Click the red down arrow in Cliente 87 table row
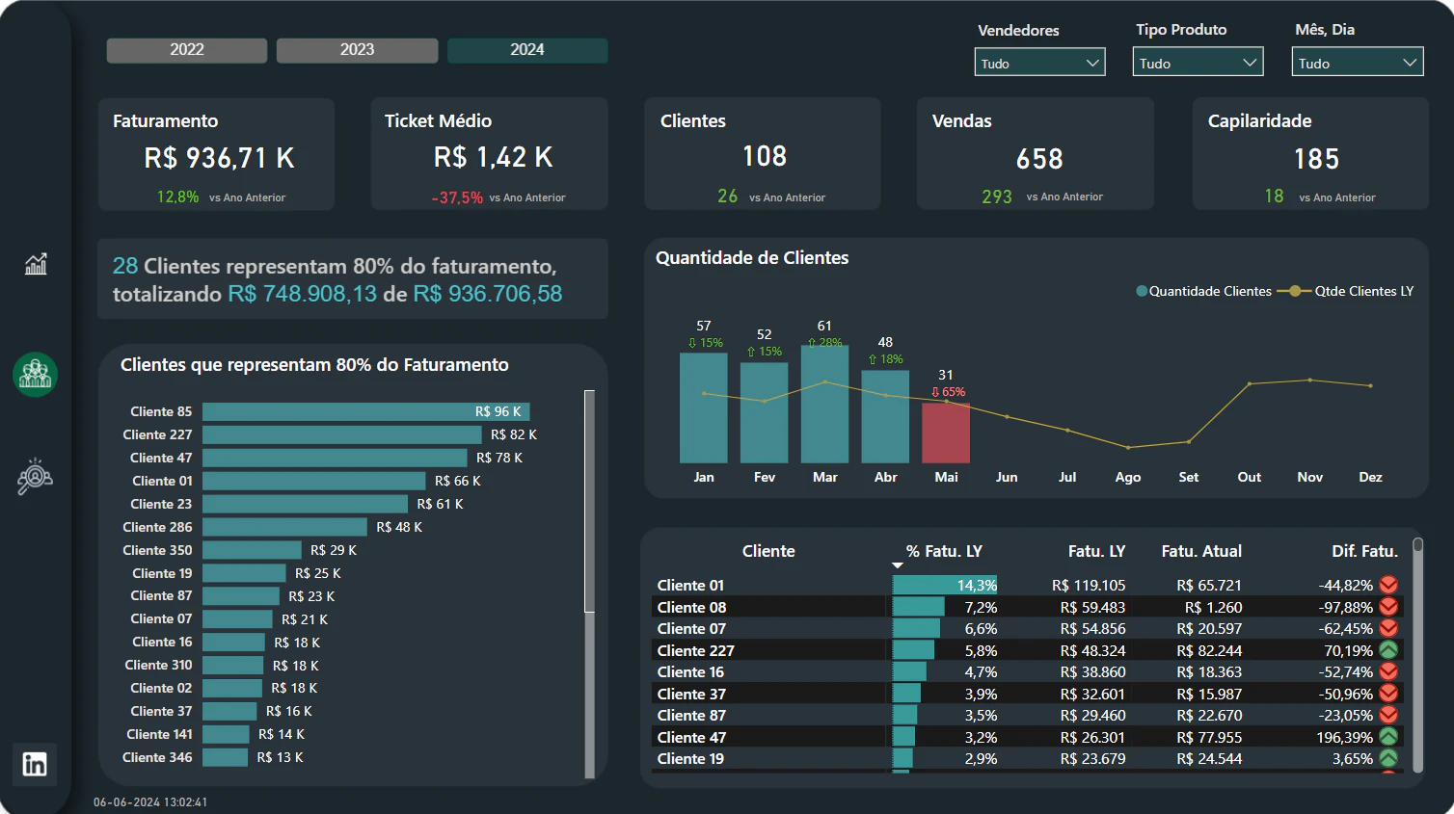 [x=1388, y=715]
